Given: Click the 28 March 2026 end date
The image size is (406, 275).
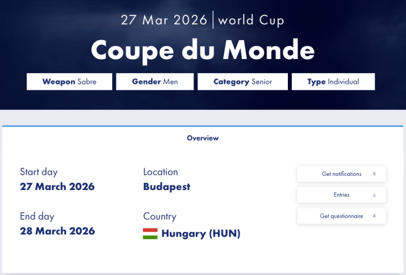Looking at the screenshot, I should click(x=57, y=231).
